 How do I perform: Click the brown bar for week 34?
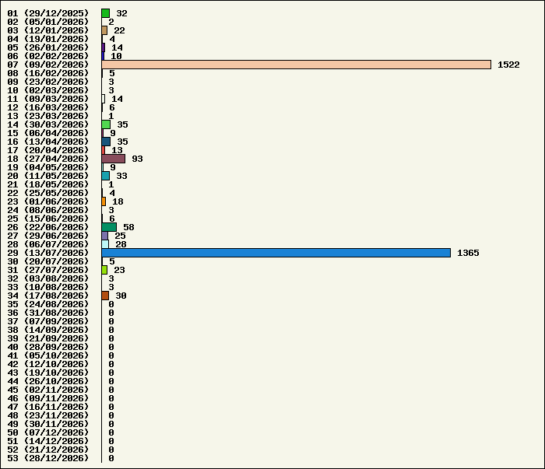(105, 296)
